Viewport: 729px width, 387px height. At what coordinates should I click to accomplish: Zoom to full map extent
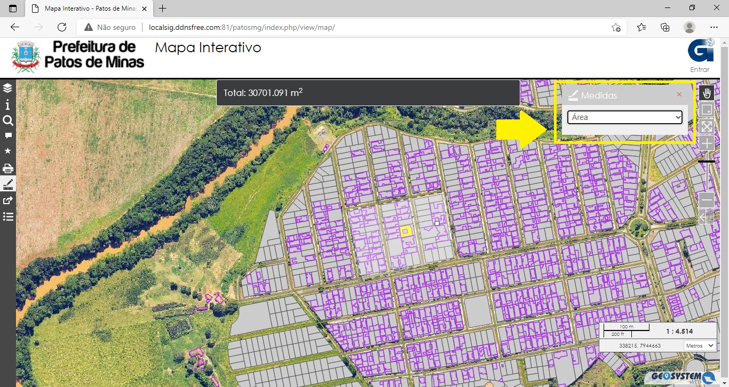click(707, 126)
